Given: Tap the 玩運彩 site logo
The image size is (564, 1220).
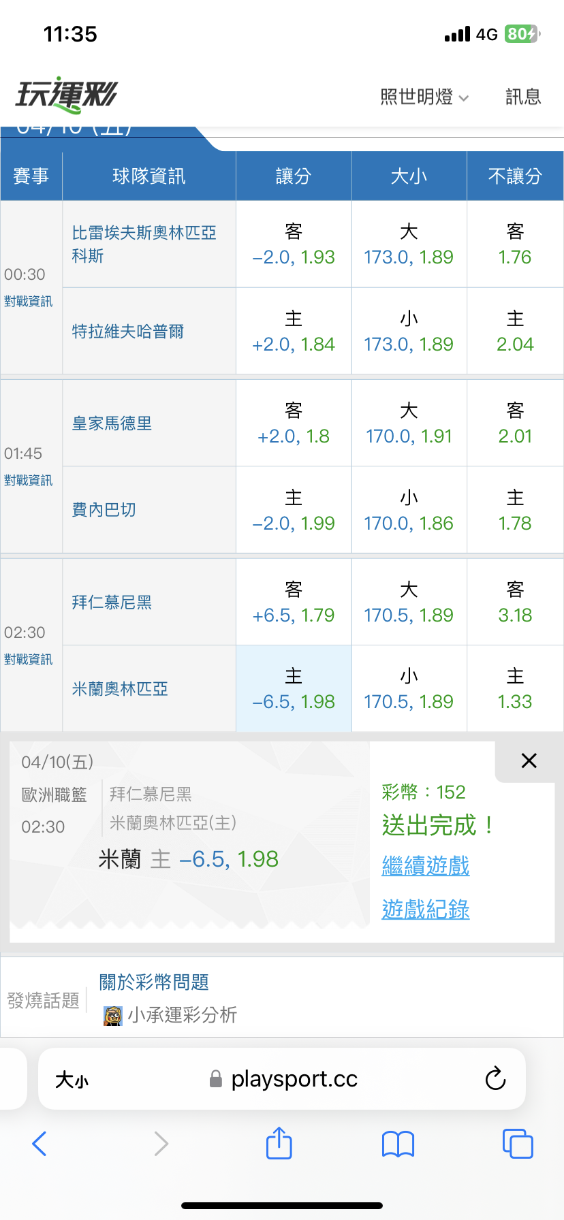Looking at the screenshot, I should coord(67,95).
